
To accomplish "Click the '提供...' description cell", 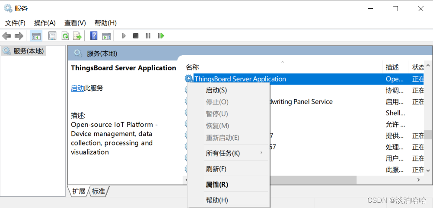I will [x=395, y=136].
